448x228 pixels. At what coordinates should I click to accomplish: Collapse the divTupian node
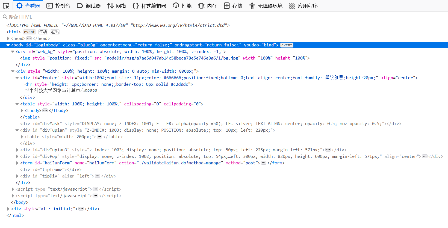point(17,130)
